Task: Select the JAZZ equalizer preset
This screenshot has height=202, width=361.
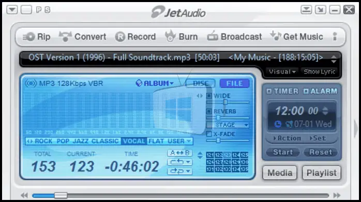Action: coord(80,141)
